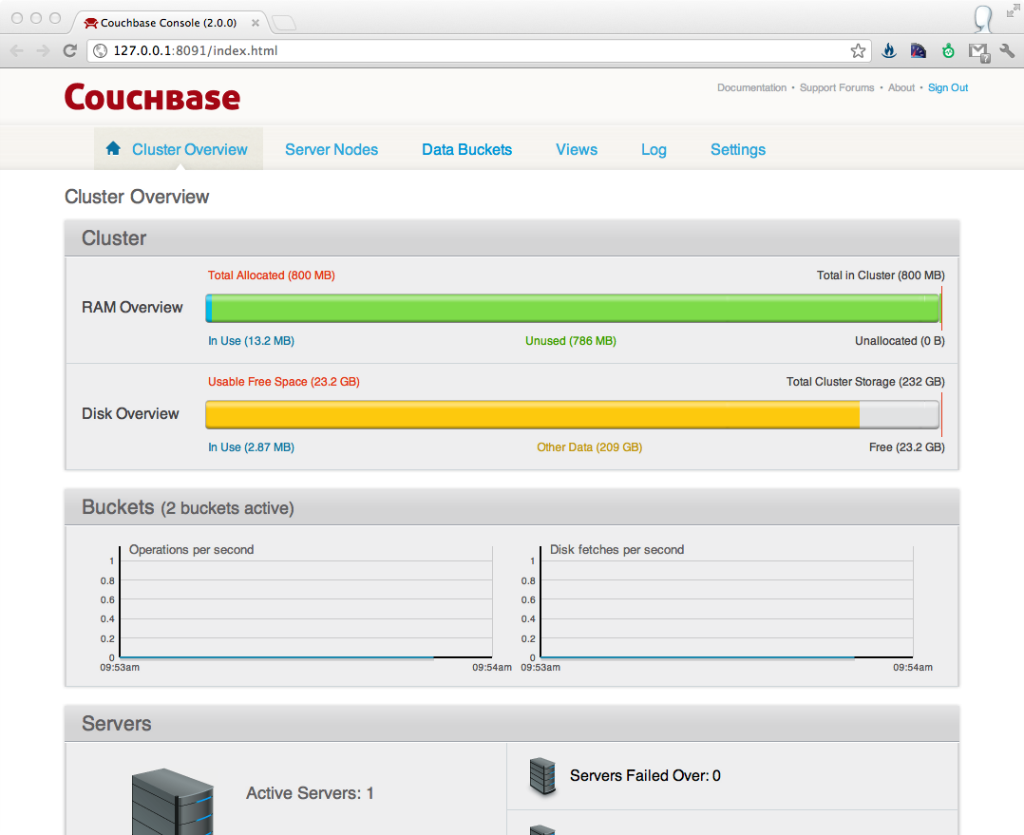Click the Total Cluster Storage (232 GB) label
The height and width of the screenshot is (835, 1024).
[865, 382]
